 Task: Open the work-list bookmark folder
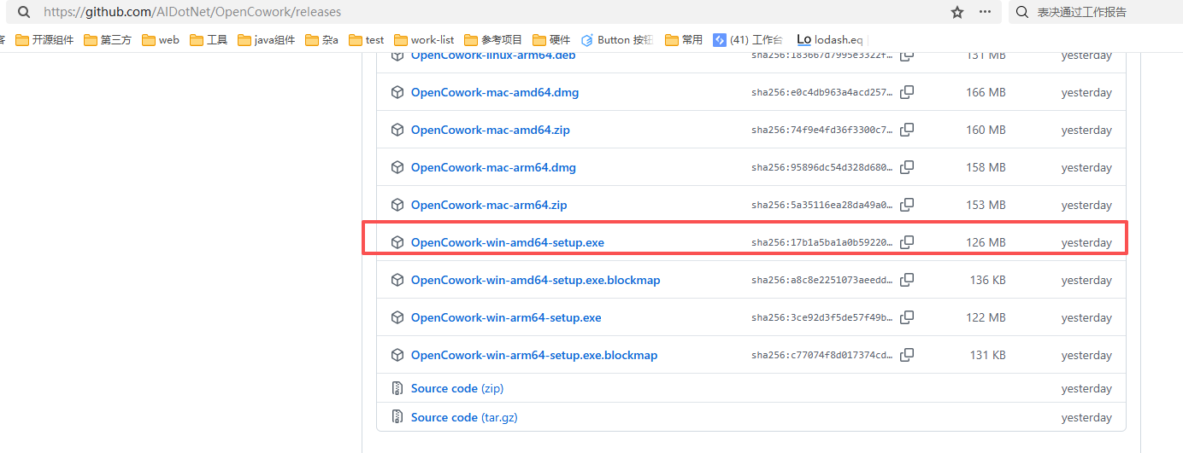point(425,40)
